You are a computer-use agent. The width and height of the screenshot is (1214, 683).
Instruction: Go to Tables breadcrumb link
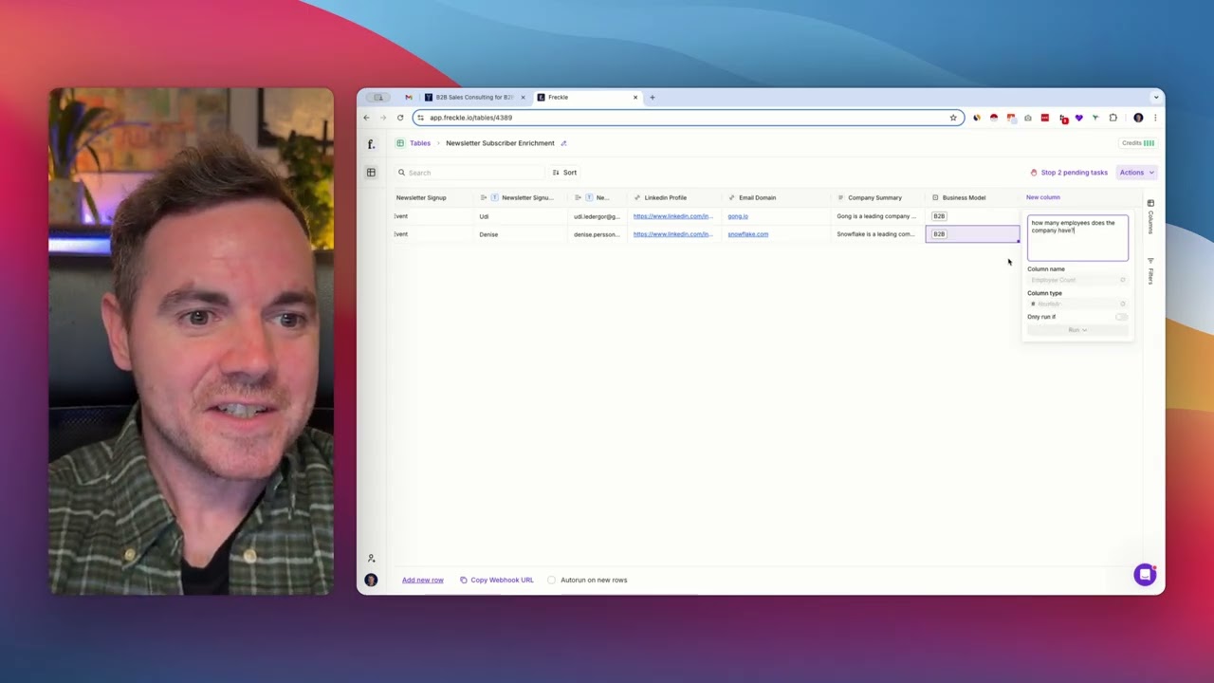point(420,143)
